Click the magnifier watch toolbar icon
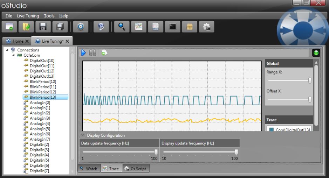The height and width of the screenshot is (178, 329). (x=122, y=27)
